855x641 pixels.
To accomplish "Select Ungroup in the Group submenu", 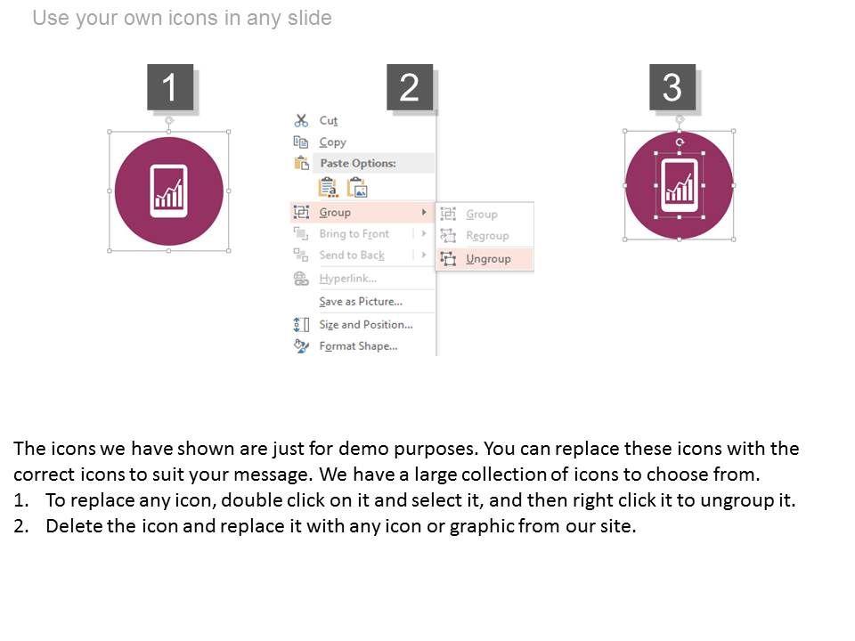I will click(485, 258).
